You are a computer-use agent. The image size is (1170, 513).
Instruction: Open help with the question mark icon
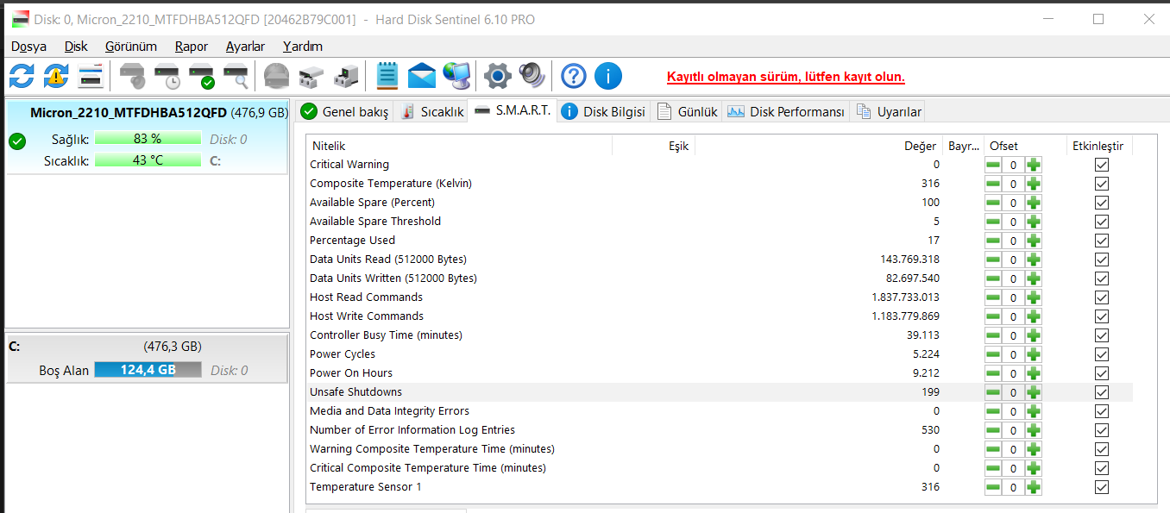click(574, 76)
